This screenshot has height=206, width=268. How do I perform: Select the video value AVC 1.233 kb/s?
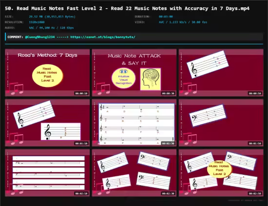[183, 22]
